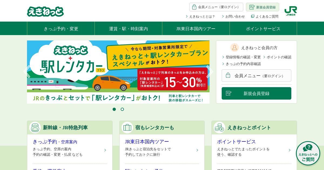Click the えきねっとポイント heading
The width and height of the screenshot is (324, 170).
tap(249, 128)
